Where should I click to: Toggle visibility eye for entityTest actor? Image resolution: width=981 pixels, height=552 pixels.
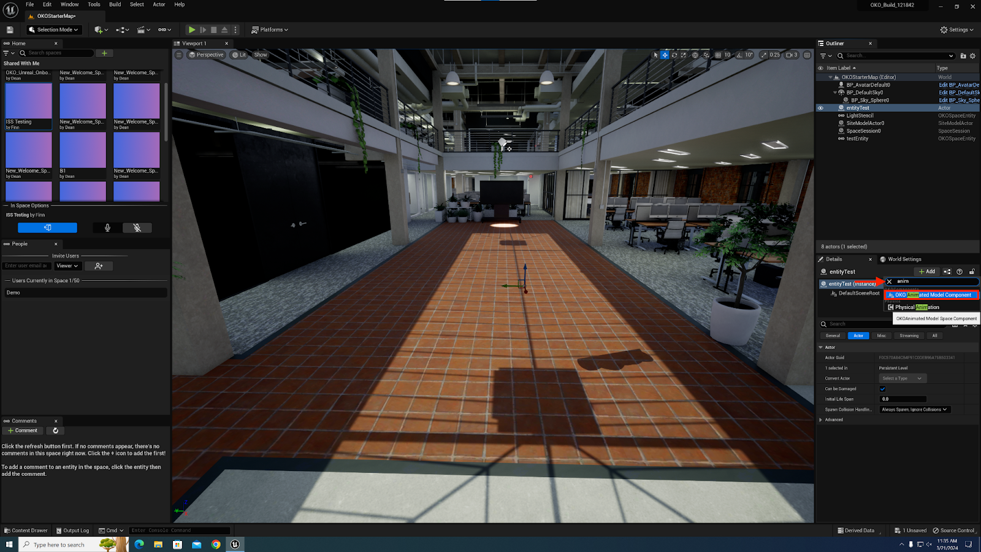tap(820, 108)
